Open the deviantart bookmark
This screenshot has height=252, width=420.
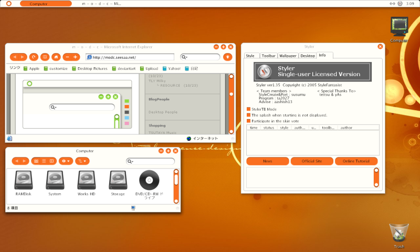click(124, 69)
